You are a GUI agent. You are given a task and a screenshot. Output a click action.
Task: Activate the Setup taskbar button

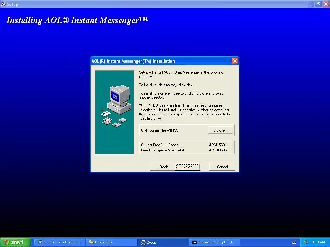[163, 242]
